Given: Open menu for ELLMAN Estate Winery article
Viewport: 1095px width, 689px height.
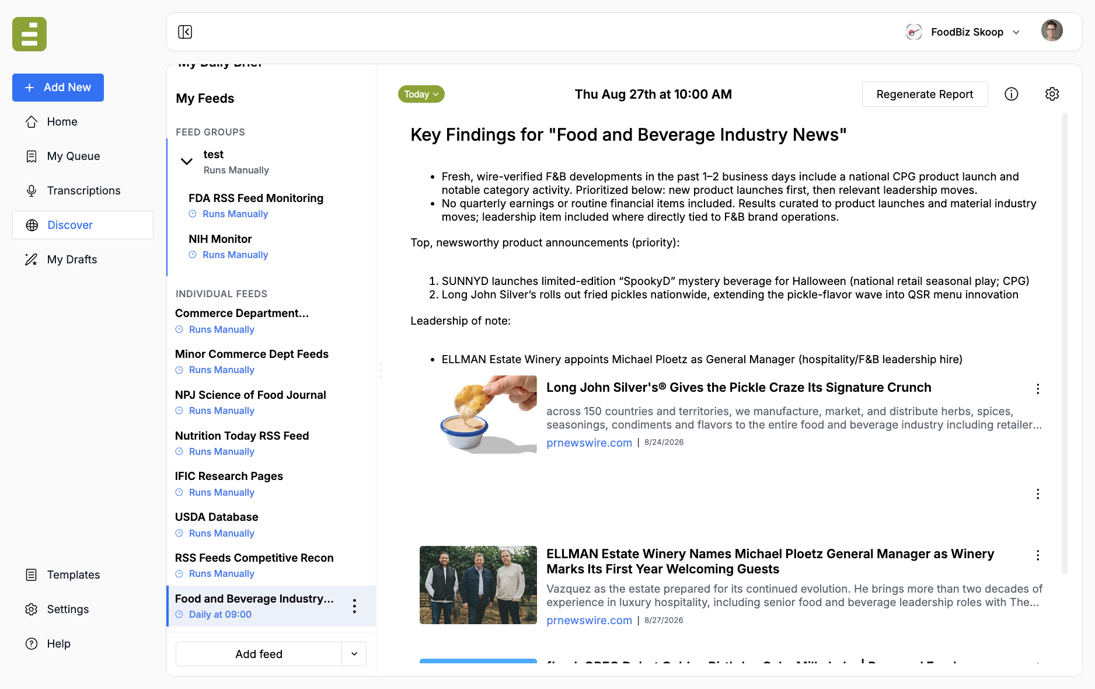Looking at the screenshot, I should pos(1038,555).
